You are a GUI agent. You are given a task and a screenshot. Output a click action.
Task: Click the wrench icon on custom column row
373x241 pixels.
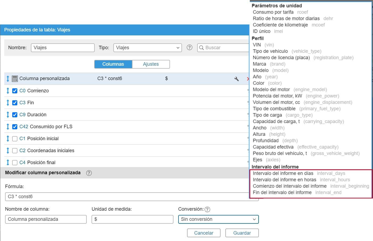point(236,79)
